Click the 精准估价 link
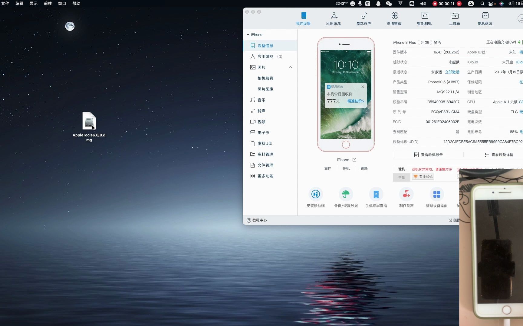Viewport: 523px width, 326px height. pos(356,101)
